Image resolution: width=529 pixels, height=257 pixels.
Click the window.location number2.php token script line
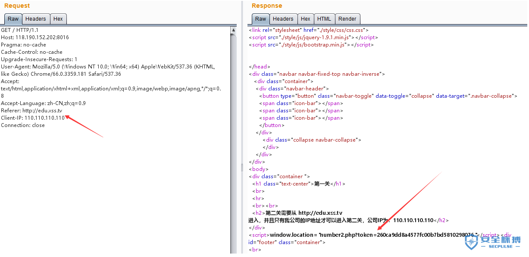(380, 235)
